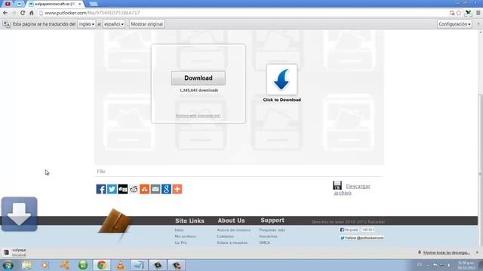Launch Windows Media Player from the taskbar
This screenshot has height=271, width=483.
tap(45, 265)
